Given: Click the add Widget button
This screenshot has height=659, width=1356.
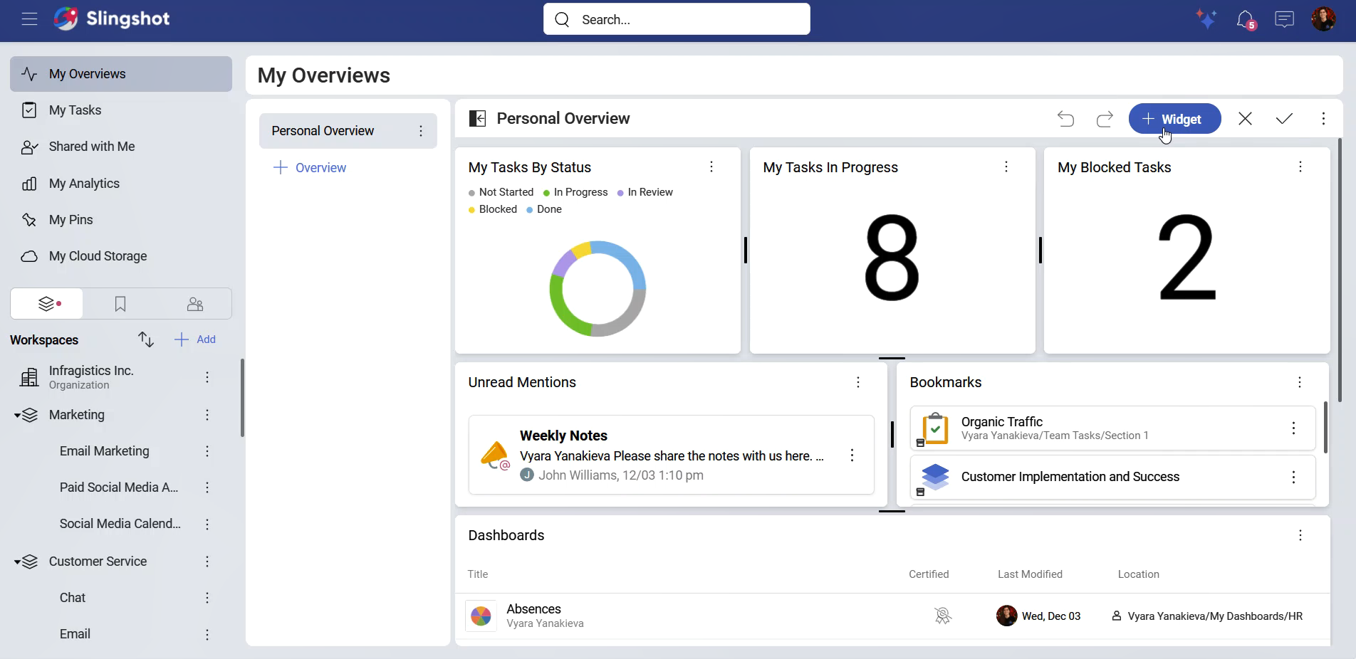Looking at the screenshot, I should click(1174, 119).
